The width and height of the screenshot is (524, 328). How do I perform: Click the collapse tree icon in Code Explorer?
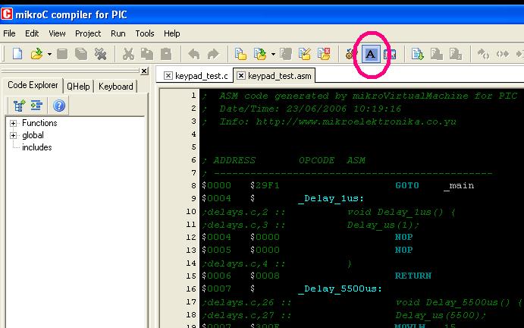click(36, 106)
